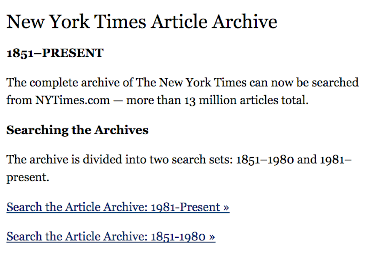Click the Searching the Archives heading
The width and height of the screenshot is (376, 255).
tap(77, 130)
